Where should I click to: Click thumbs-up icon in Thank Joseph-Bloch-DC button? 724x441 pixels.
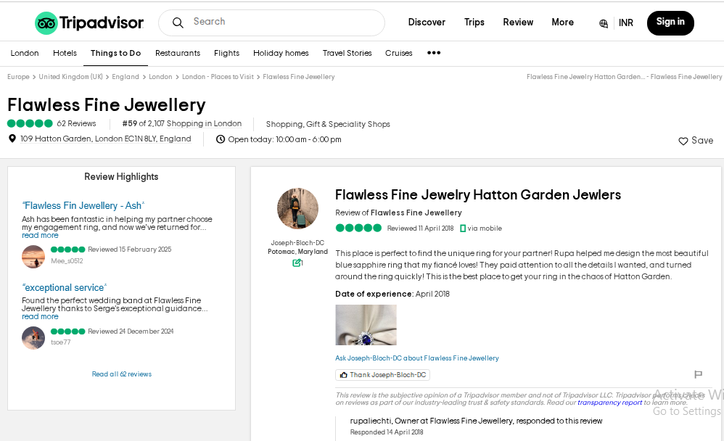coord(344,375)
